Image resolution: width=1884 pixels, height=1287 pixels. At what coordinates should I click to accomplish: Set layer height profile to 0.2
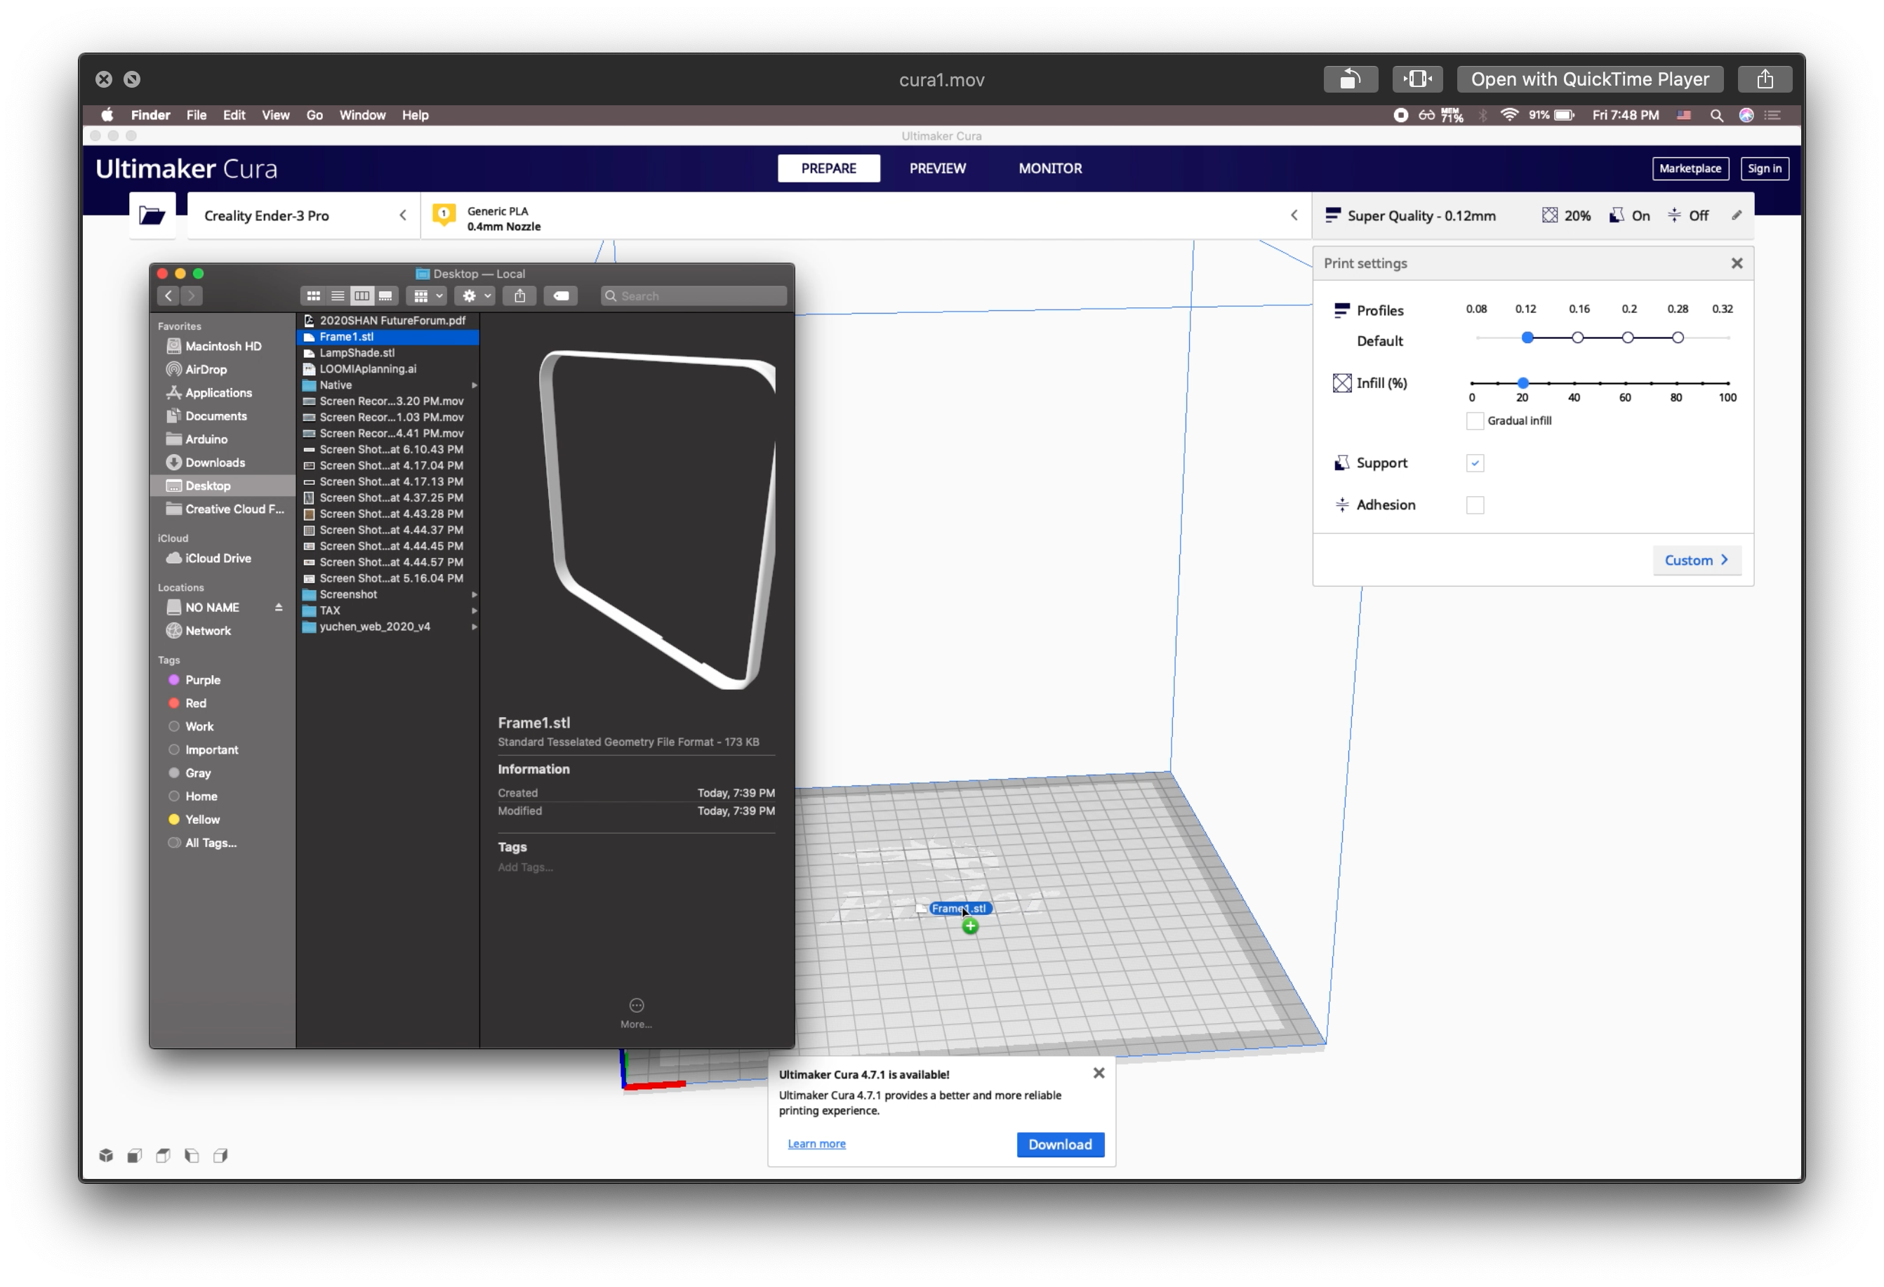(x=1627, y=338)
